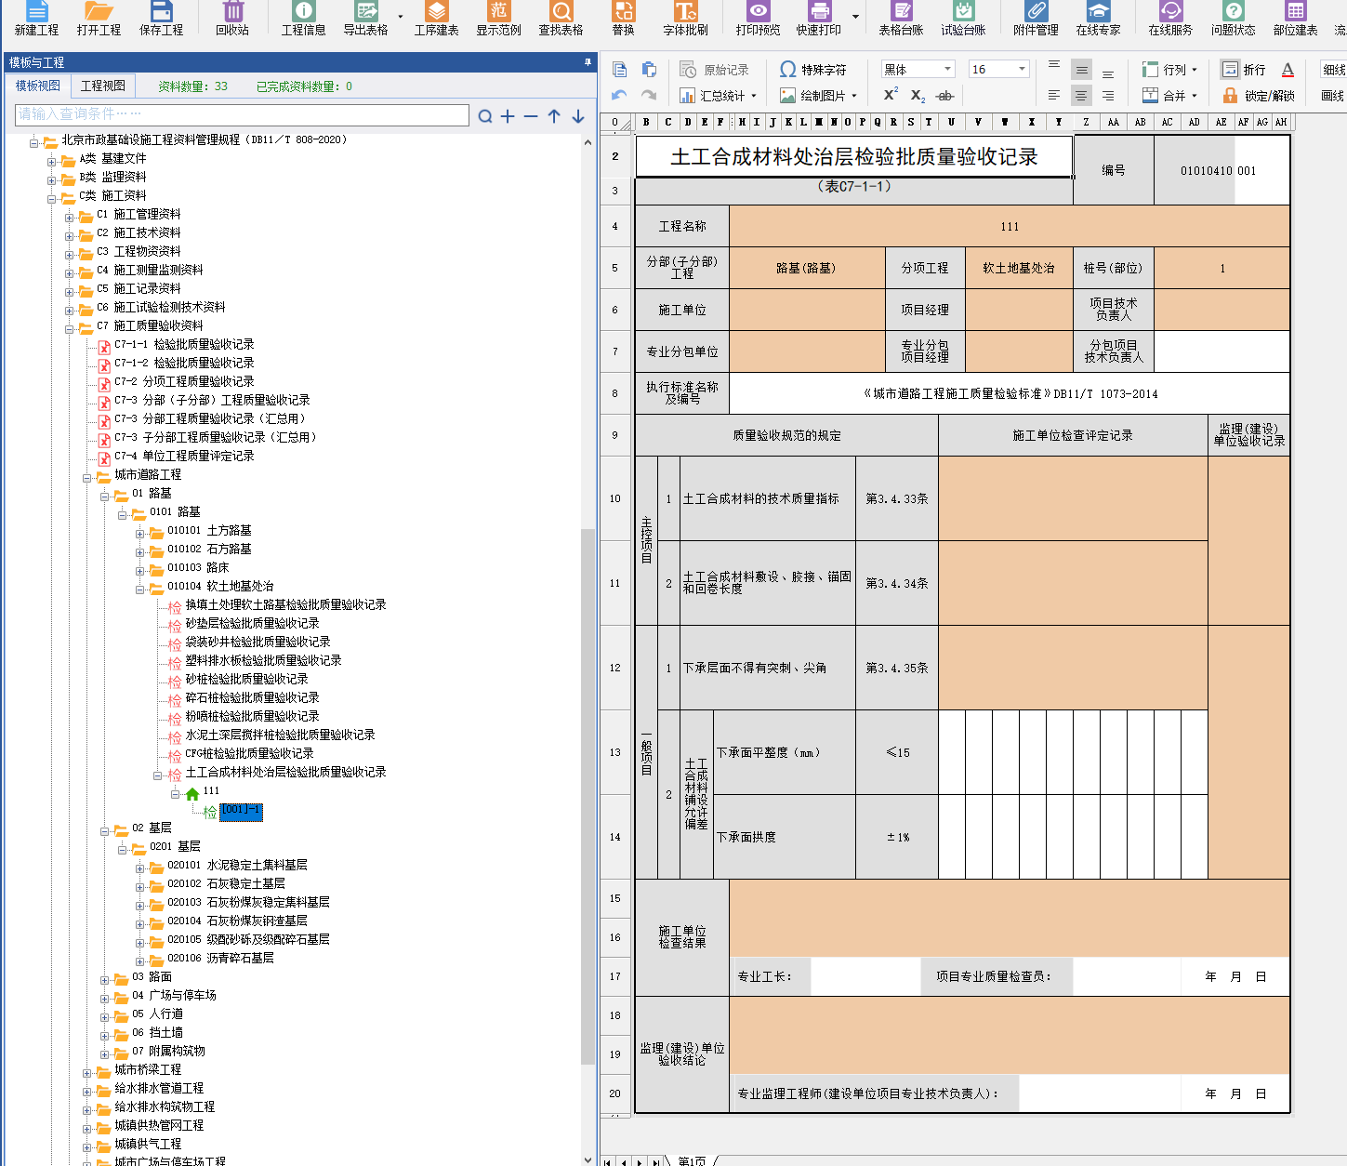Set vertical top alignment
1347x1166 pixels.
[x=1054, y=65]
